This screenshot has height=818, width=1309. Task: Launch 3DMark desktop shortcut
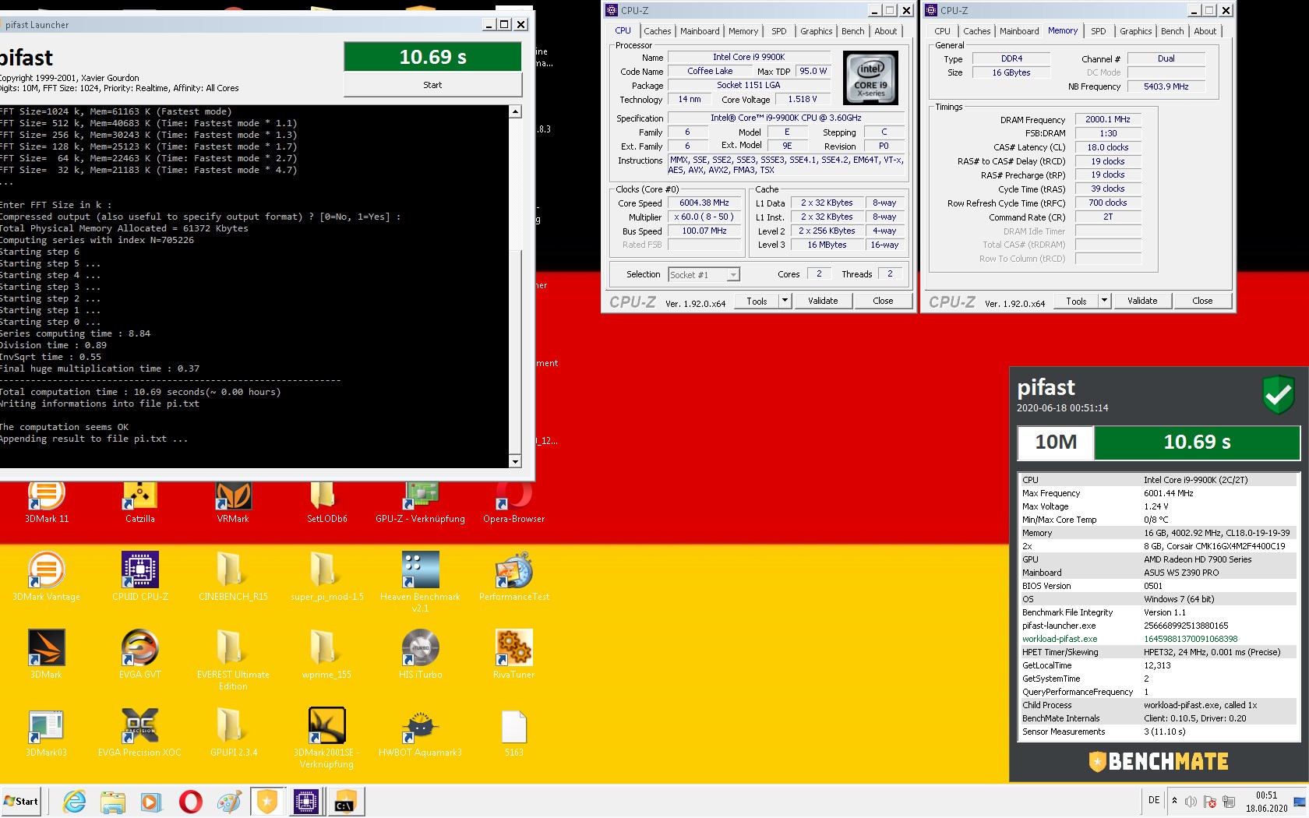47,654
